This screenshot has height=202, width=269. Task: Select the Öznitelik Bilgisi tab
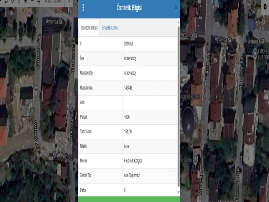pyautogui.click(x=89, y=28)
